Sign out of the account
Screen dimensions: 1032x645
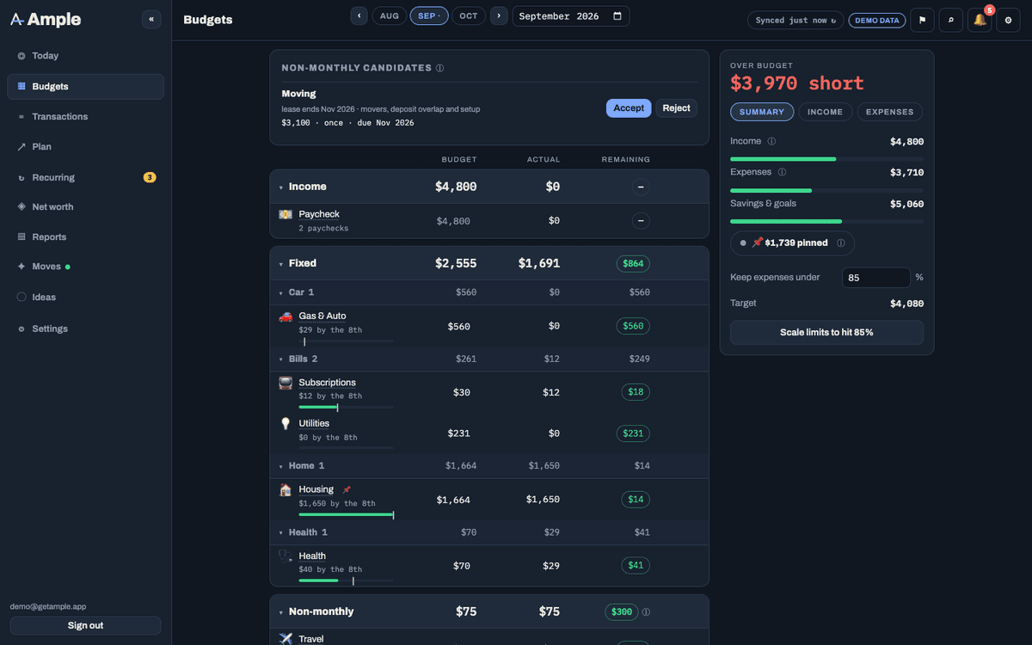[85, 626]
